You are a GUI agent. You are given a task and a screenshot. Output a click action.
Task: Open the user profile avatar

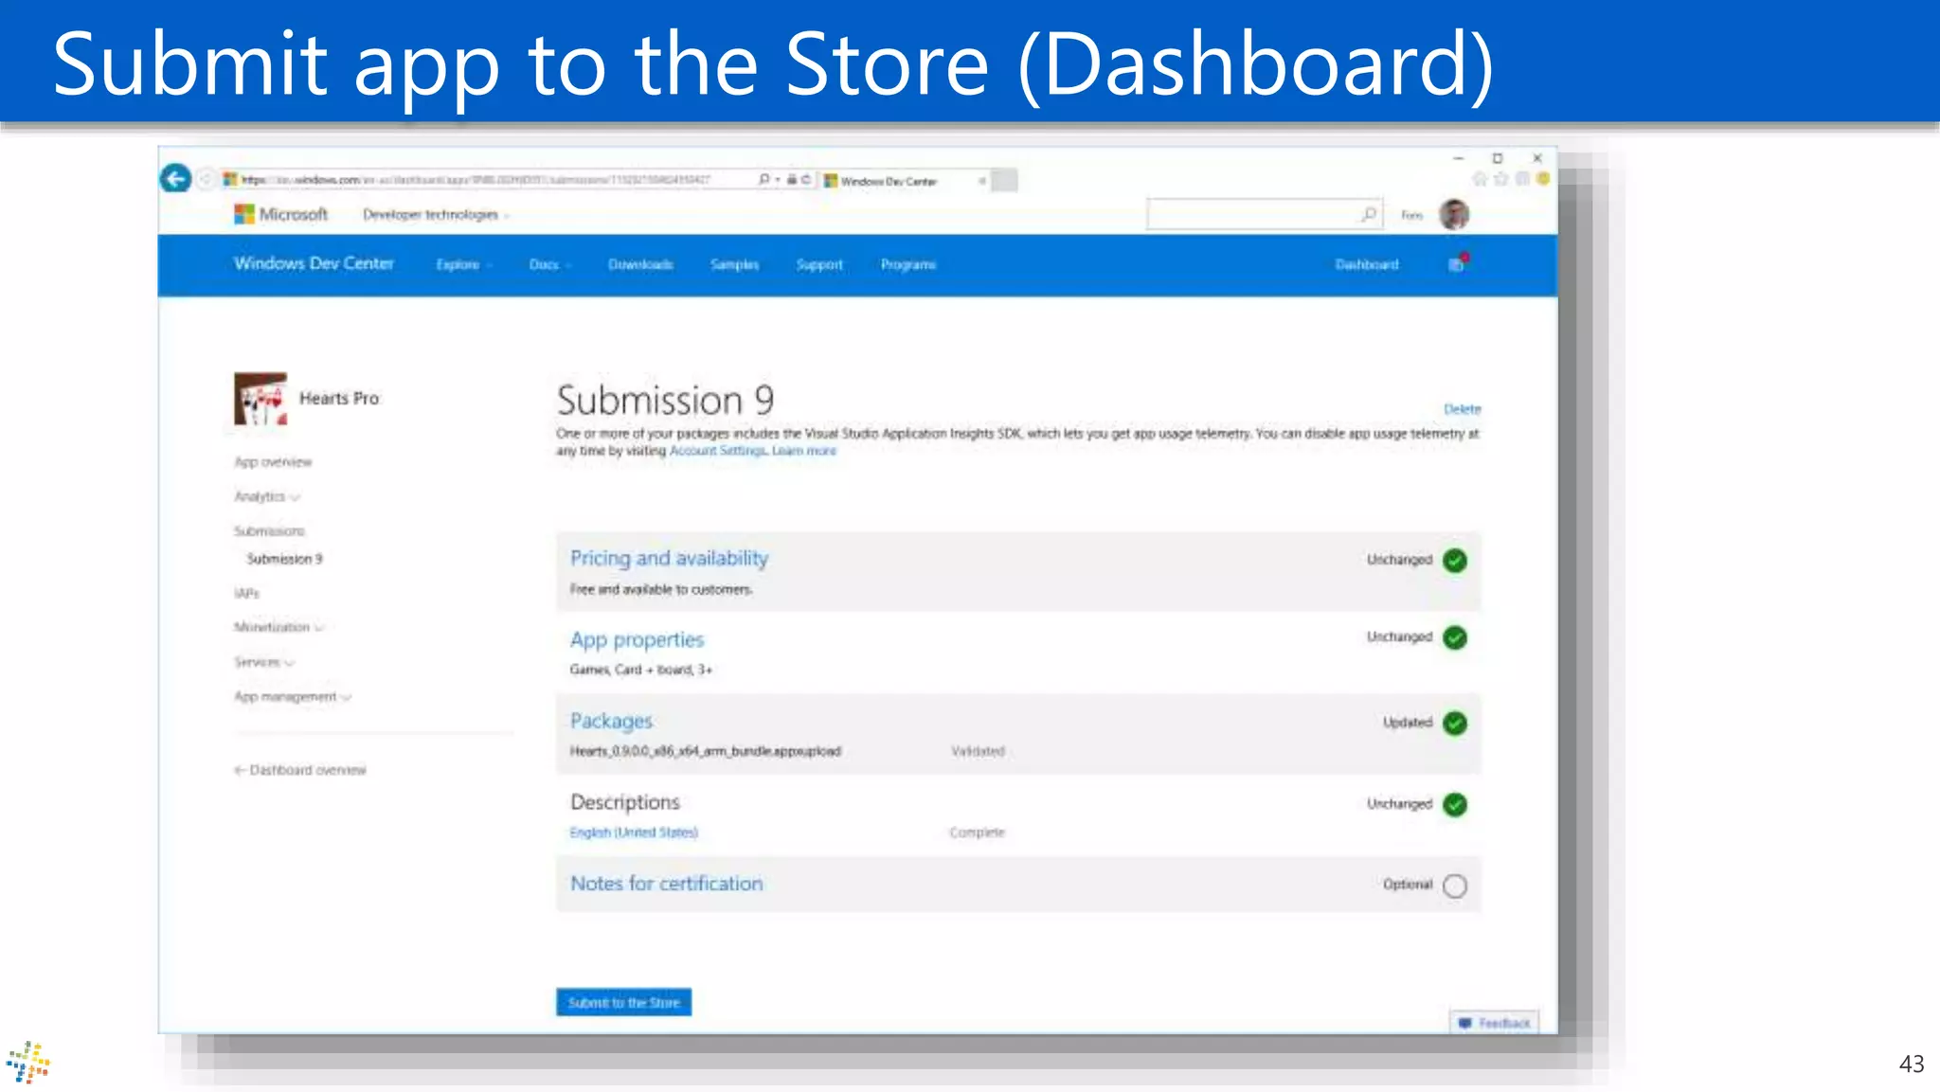coord(1454,214)
